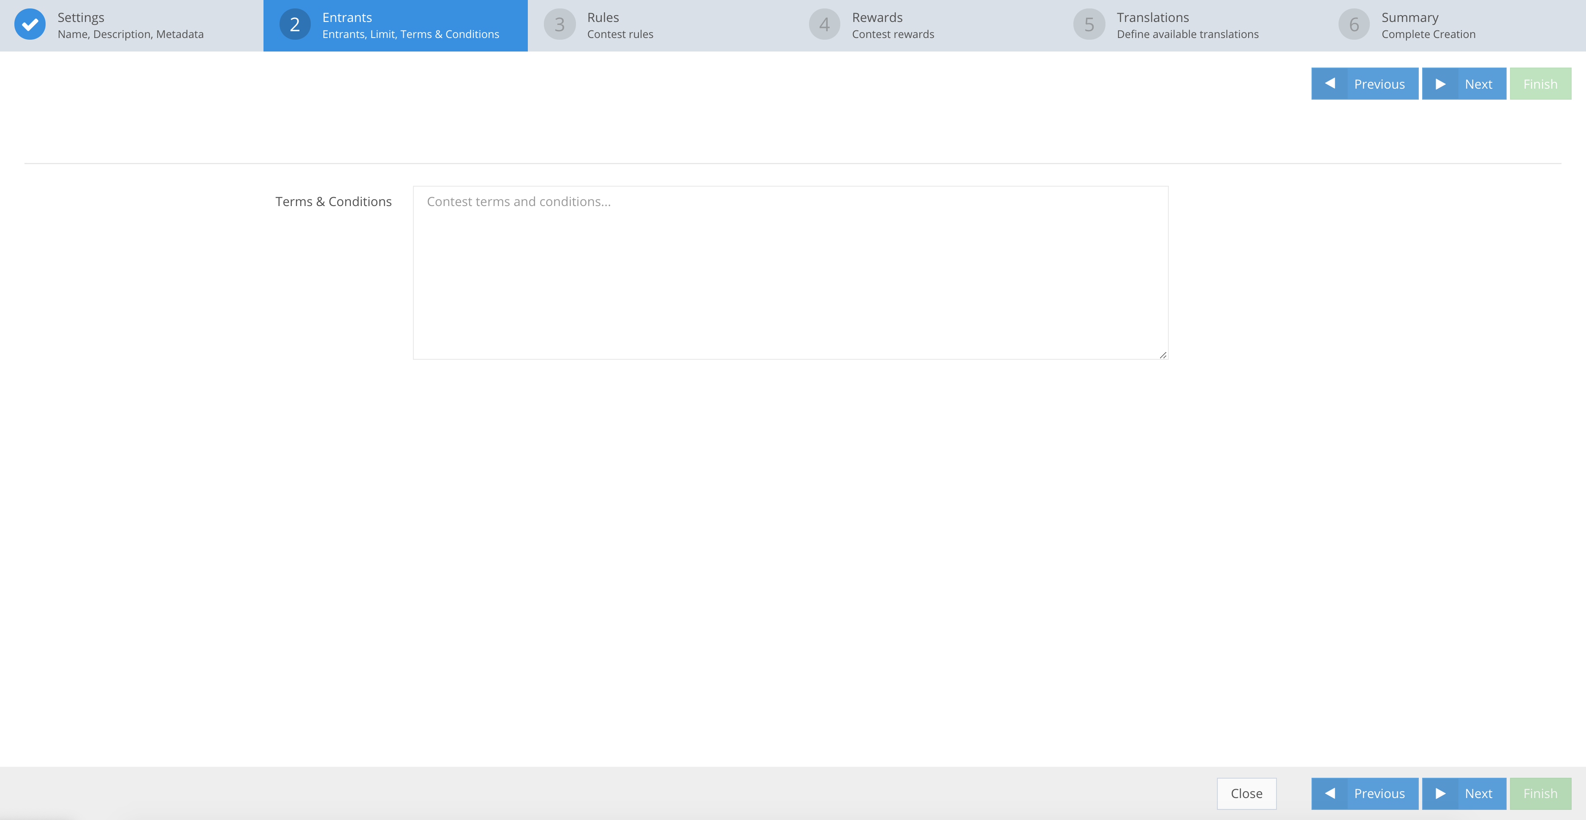Select the Entrants wizard step
The height and width of the screenshot is (820, 1586).
pyautogui.click(x=395, y=25)
